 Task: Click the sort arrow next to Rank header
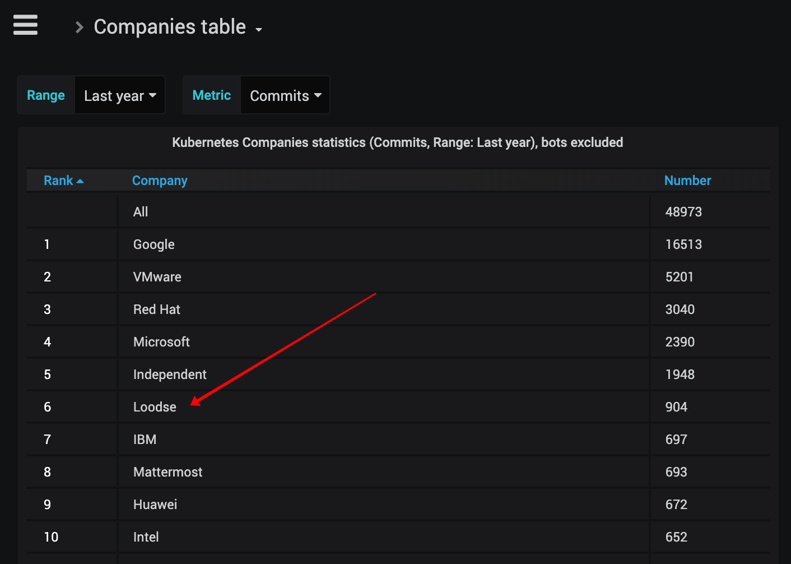(x=81, y=180)
